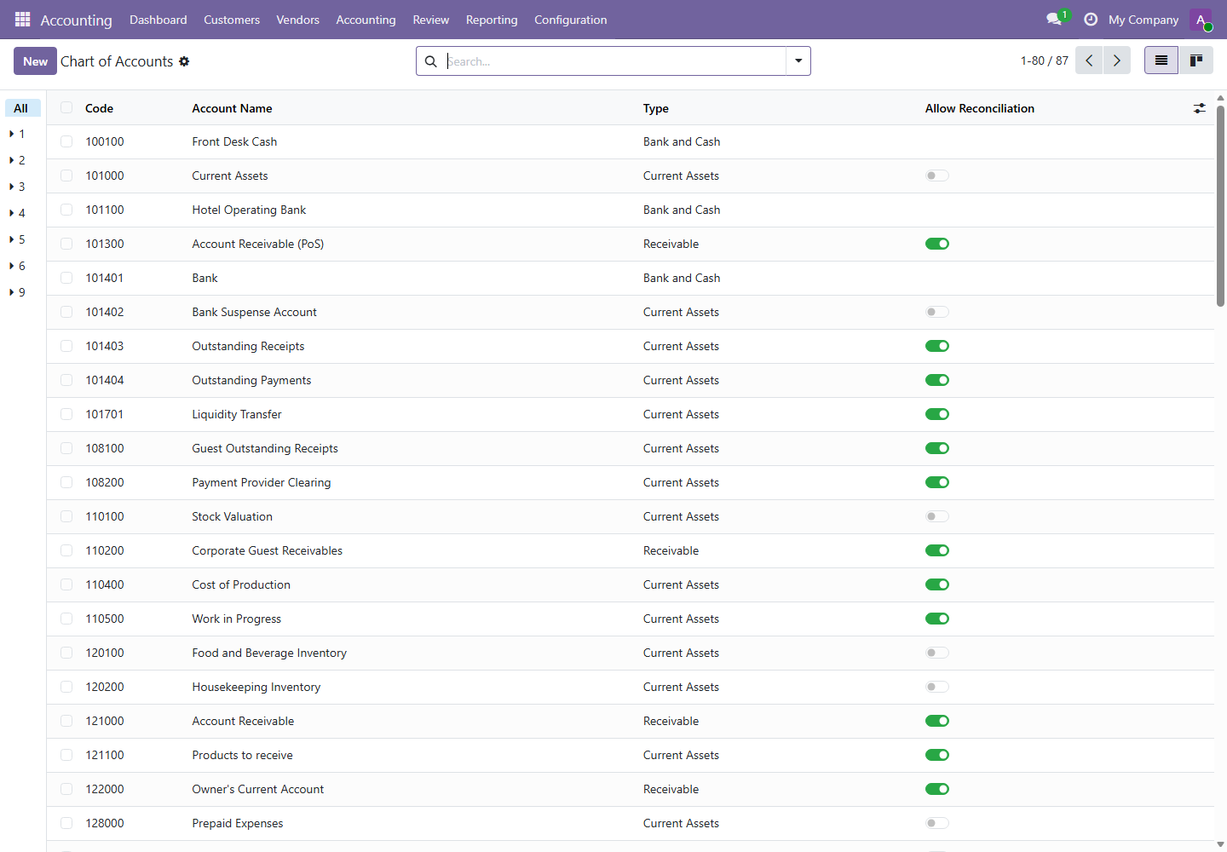Toggle reconciliation for Guest Outstanding Receipts
The image size is (1227, 852).
click(x=937, y=448)
